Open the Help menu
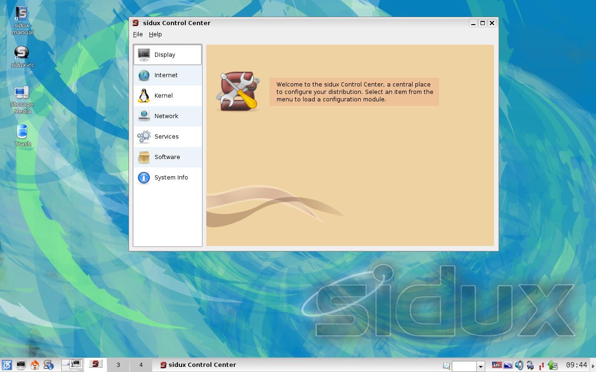 tap(155, 34)
